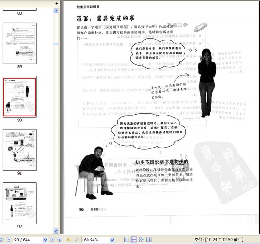Expand the 60.94% zoom dropdown
This screenshot has width=260, height=244.
pos(112,240)
